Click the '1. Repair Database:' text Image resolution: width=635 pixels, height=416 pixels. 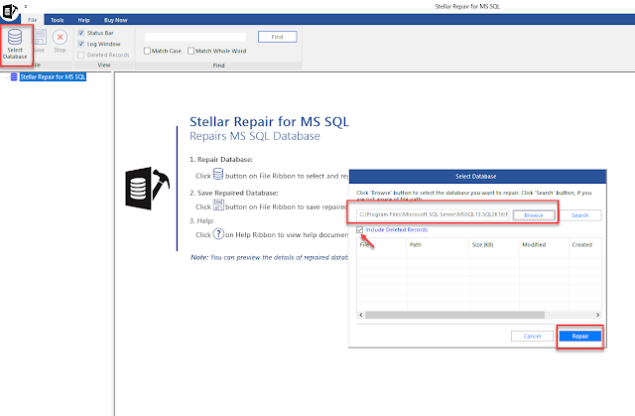click(221, 159)
